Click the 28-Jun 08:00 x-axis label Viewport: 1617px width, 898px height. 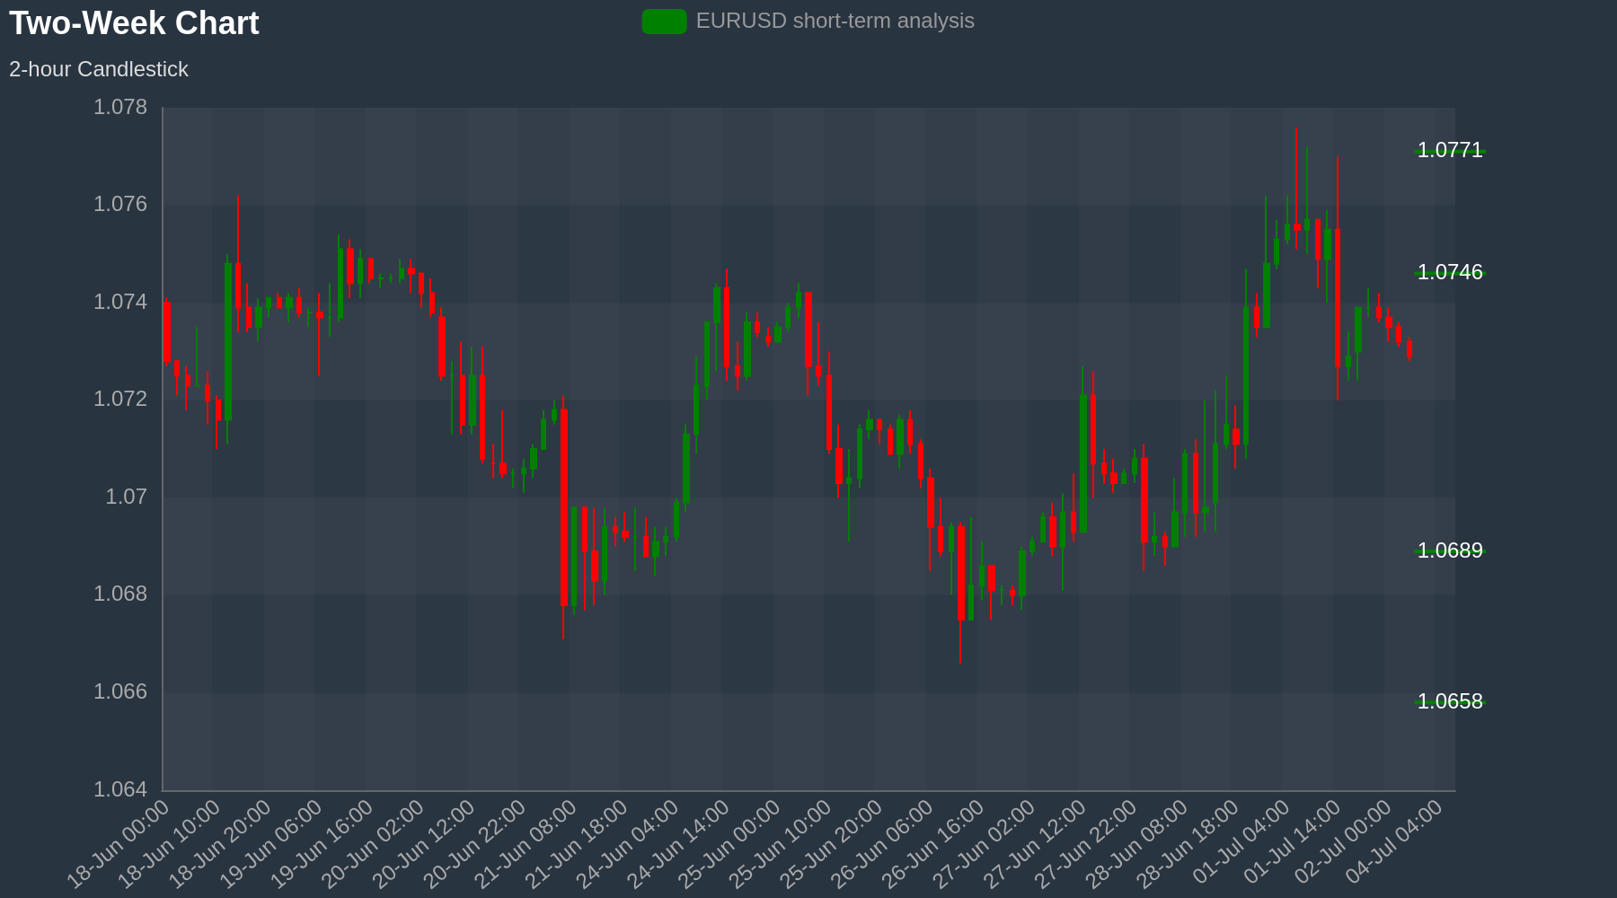[1136, 845]
